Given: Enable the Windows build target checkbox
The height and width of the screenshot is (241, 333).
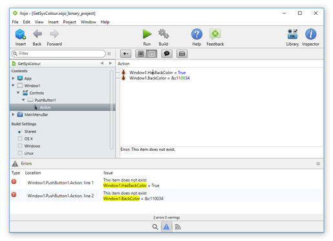Looking at the screenshot, I should pos(20,146).
